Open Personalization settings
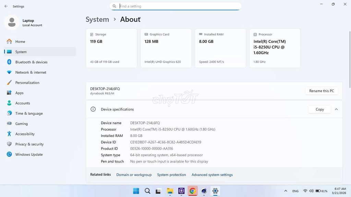Viewport: 351px width, 197px height. click(40, 83)
